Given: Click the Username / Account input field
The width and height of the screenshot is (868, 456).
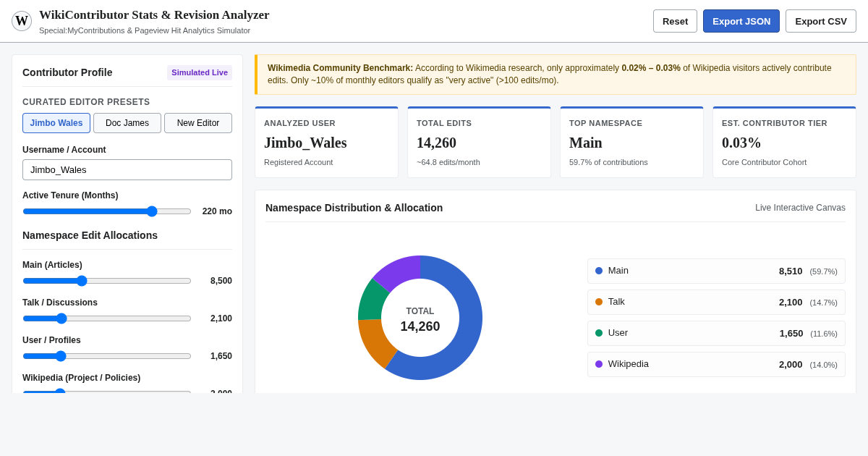Looking at the screenshot, I should pyautogui.click(x=127, y=169).
